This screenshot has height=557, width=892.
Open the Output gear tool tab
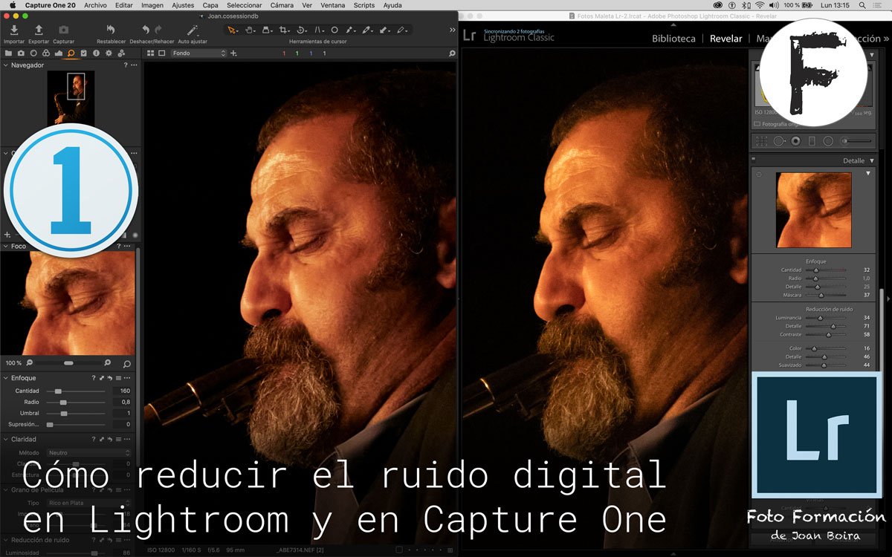(x=109, y=53)
